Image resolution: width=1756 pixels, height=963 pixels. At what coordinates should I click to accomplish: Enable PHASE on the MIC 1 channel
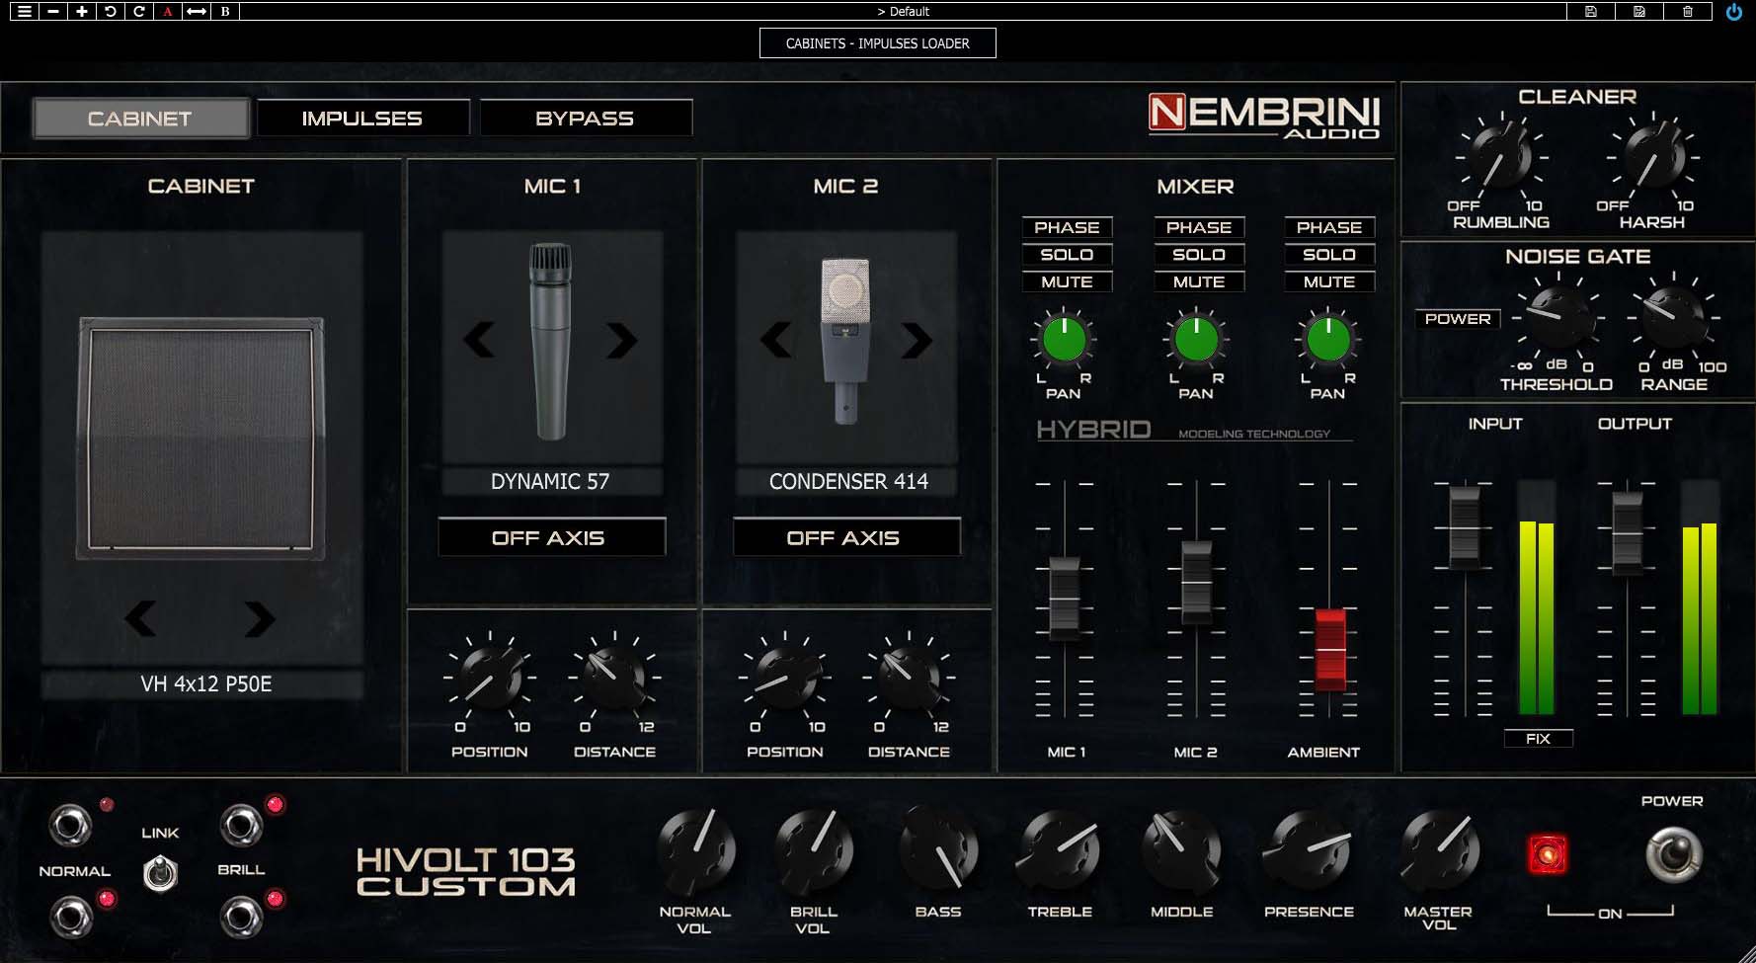(1067, 227)
